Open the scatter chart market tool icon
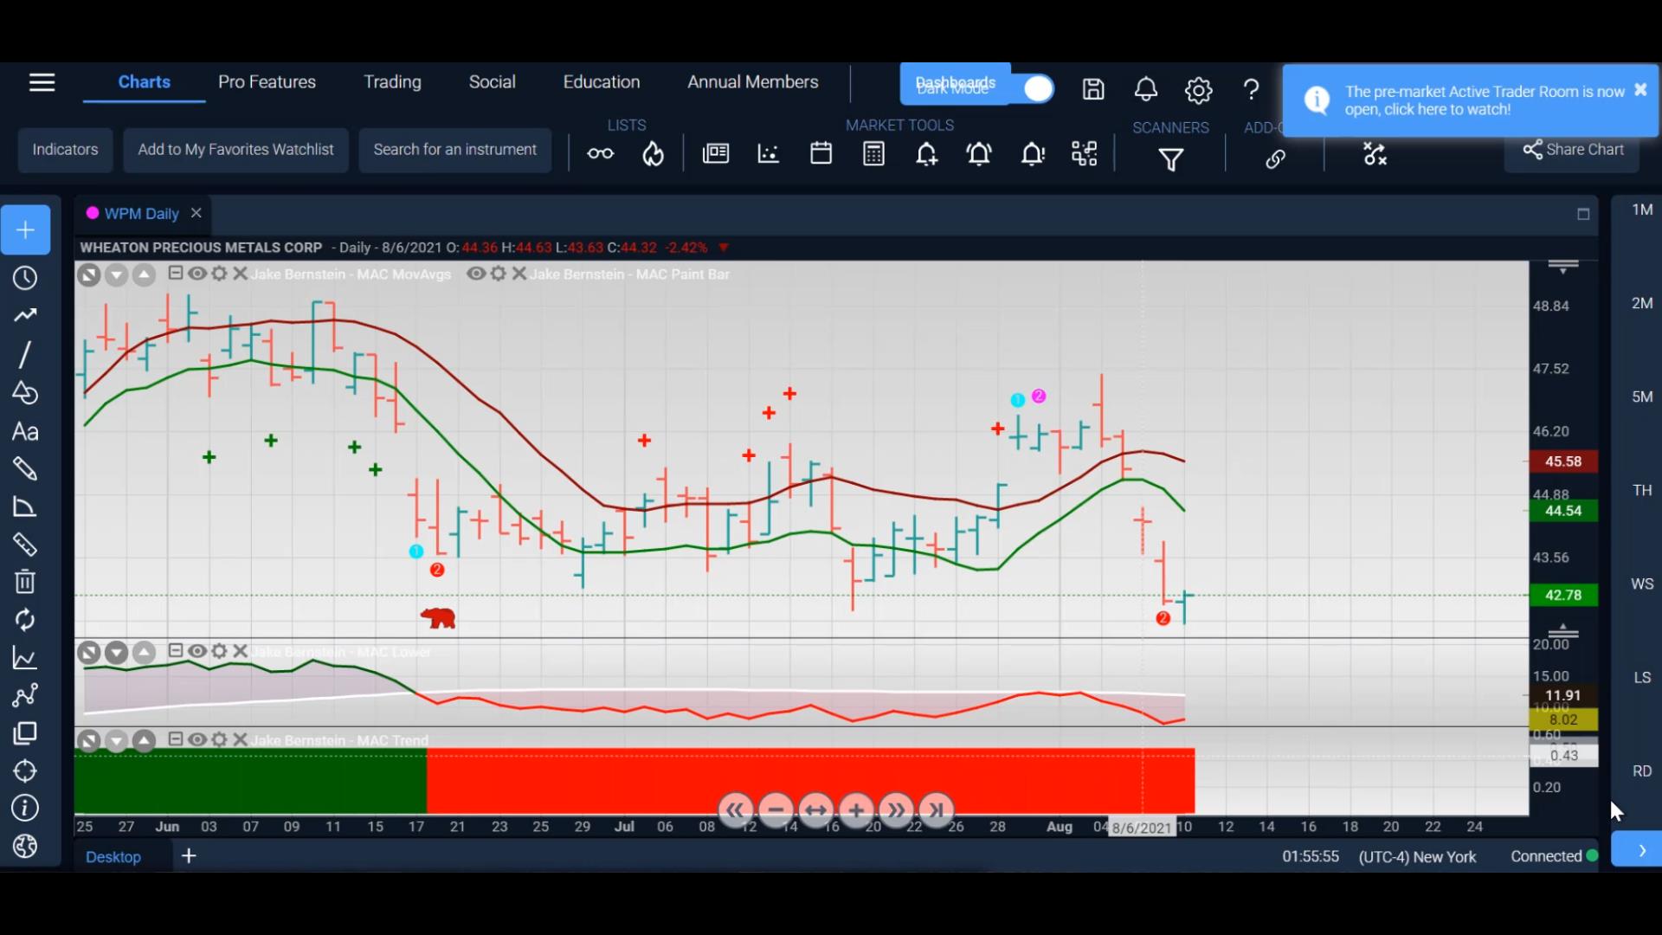 coord(768,154)
